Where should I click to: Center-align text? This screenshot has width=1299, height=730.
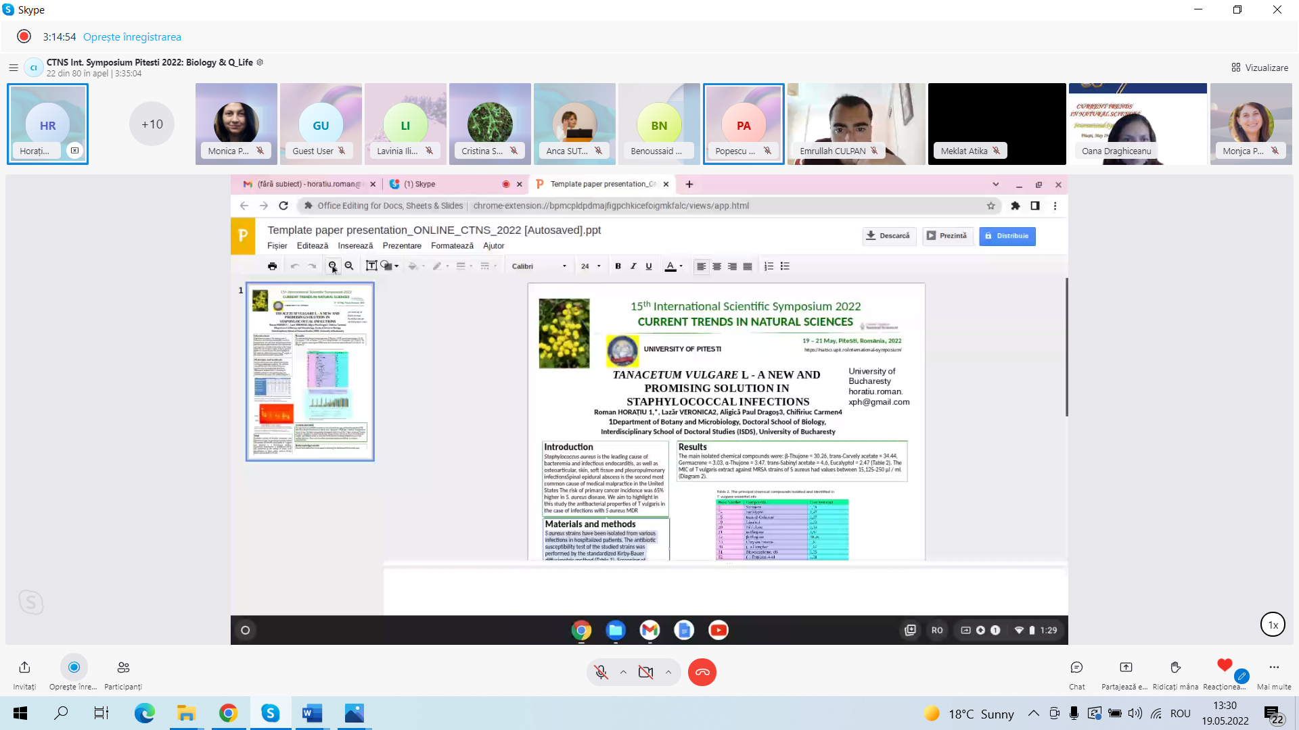coord(716,266)
